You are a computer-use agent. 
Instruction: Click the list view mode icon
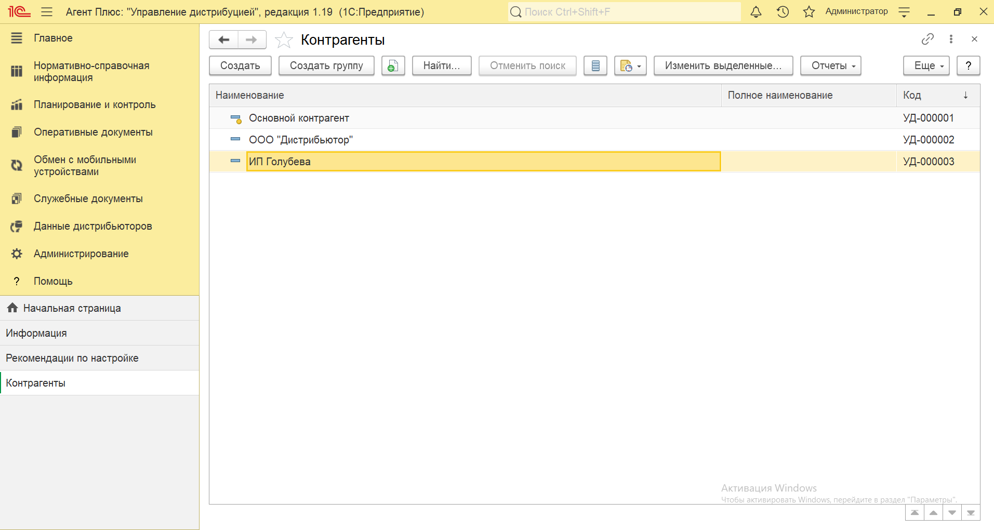tap(595, 65)
